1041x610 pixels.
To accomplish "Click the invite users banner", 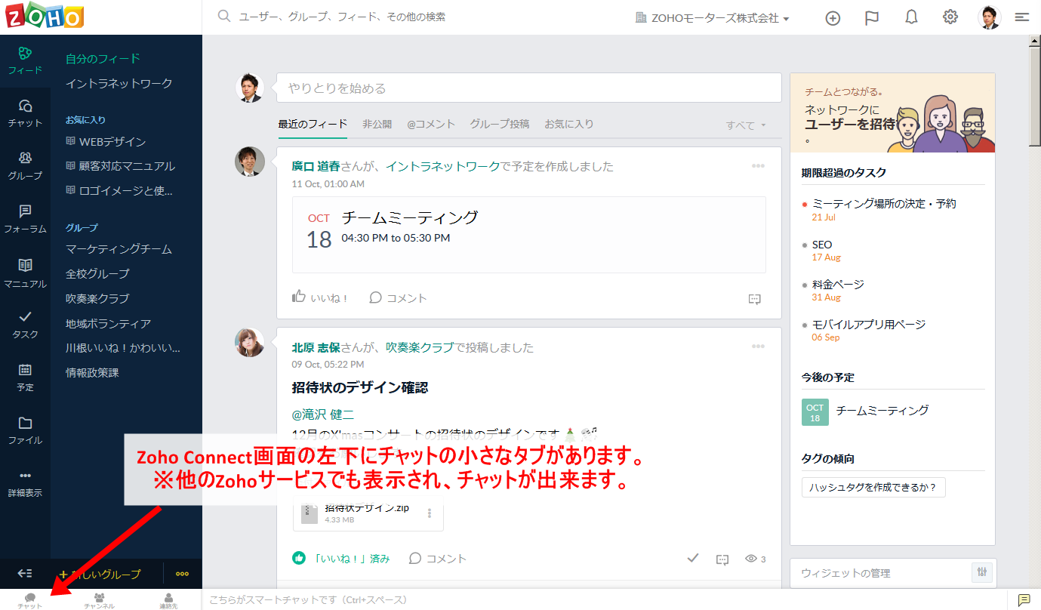I will click(892, 112).
